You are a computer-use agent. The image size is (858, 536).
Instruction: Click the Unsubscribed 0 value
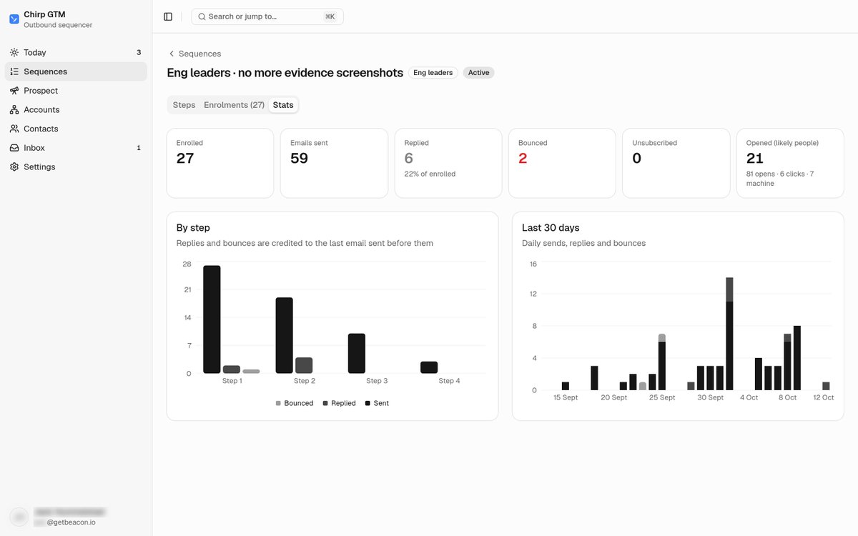(x=637, y=159)
